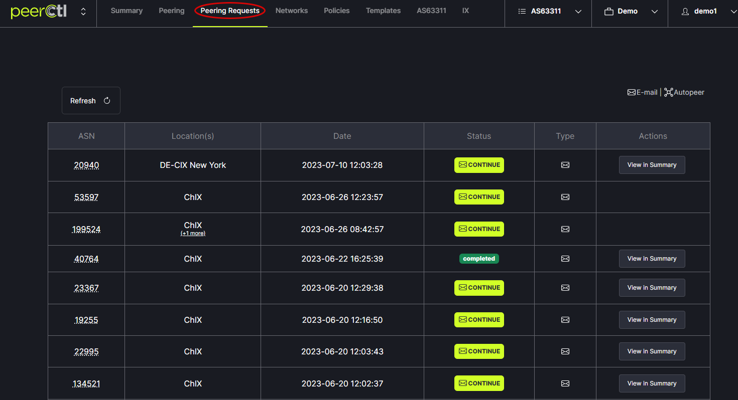
Task: Click the email type icon for ASN 22995
Action: (x=565, y=351)
